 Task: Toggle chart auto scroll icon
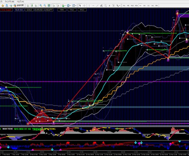(x=54, y=5)
